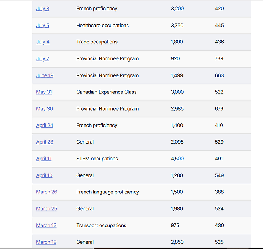Open the March 12 draw link
The image size is (263, 249).
(46, 242)
